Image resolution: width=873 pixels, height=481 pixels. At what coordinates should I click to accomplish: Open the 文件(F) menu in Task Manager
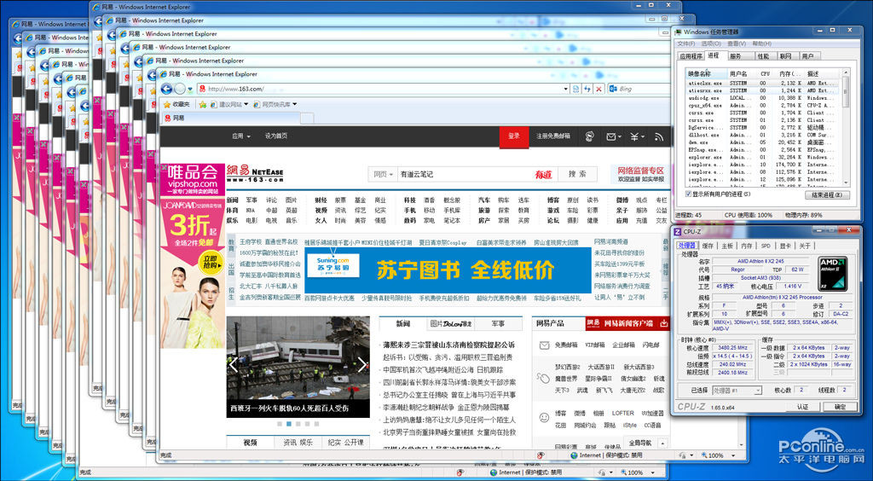(x=686, y=43)
